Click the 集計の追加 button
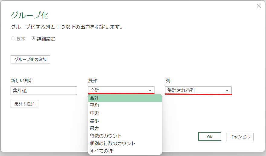This screenshot has height=156, width=266. 24,104
